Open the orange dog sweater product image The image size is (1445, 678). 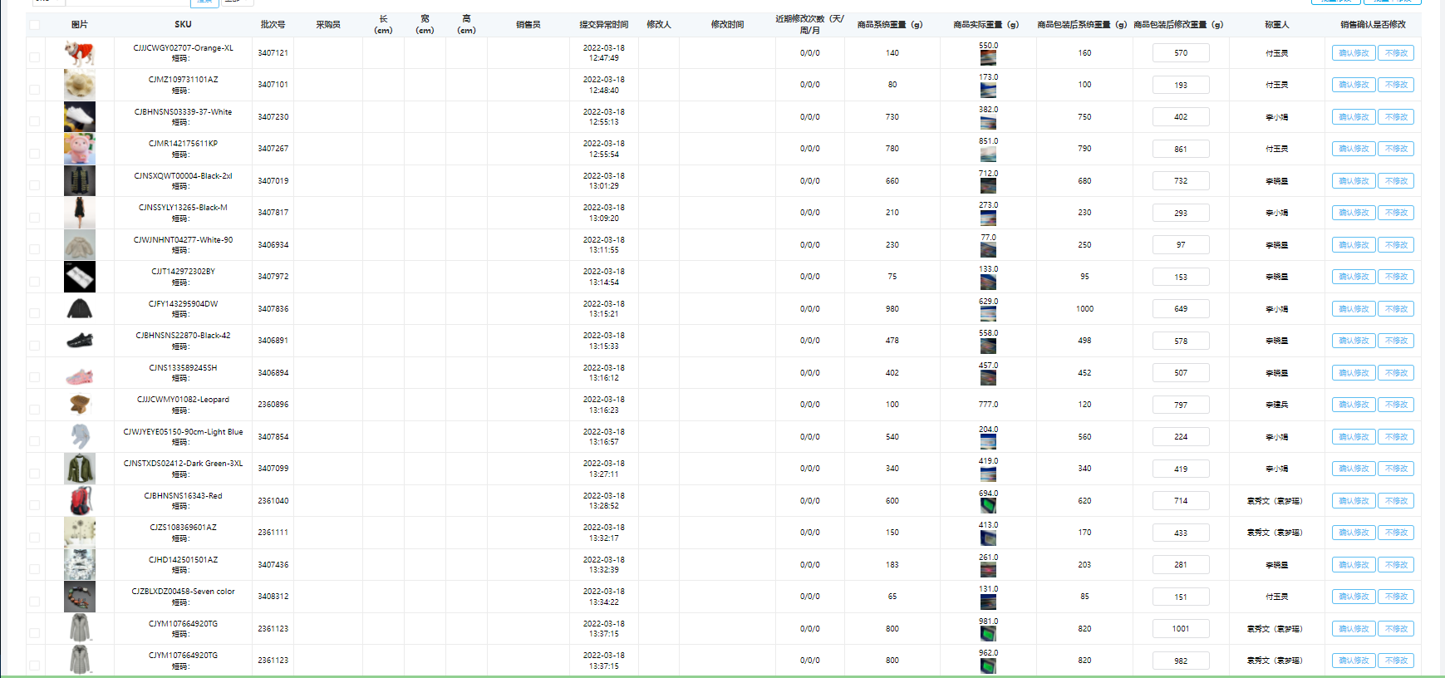[80, 53]
